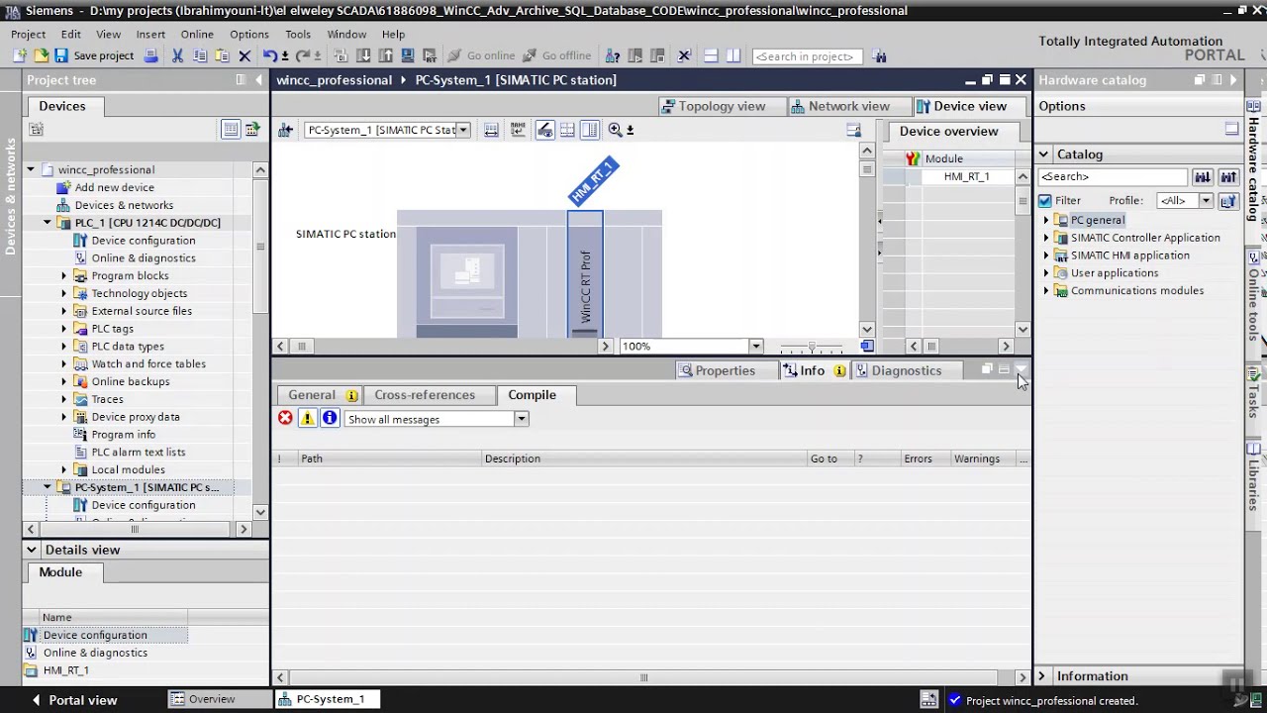The width and height of the screenshot is (1267, 713).
Task: Click the New project toolbar icon
Action: coord(21,56)
